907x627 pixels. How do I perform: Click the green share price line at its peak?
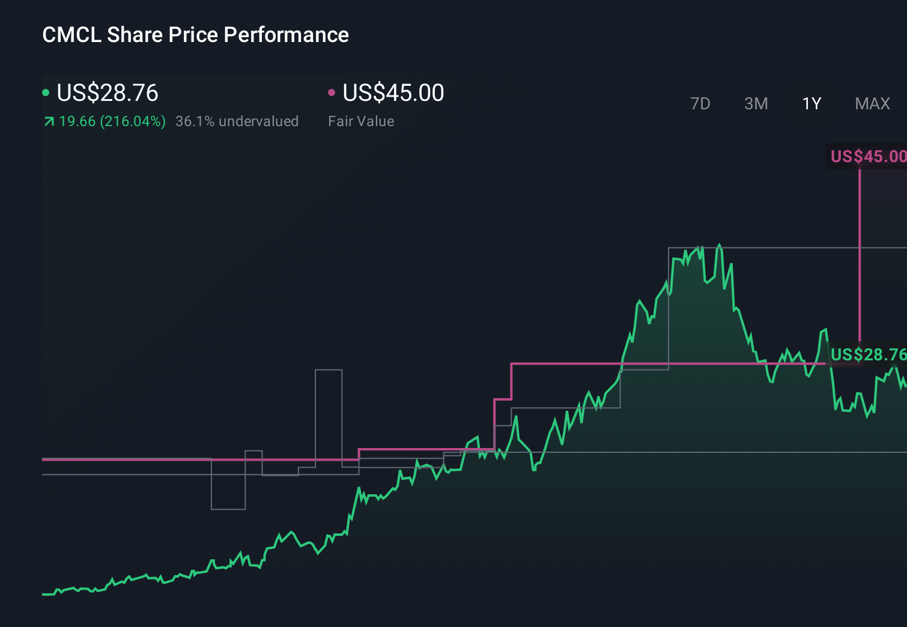(720, 245)
